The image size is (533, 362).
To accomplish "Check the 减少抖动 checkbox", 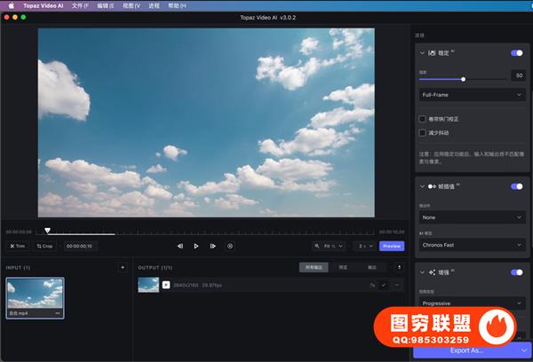I will click(422, 132).
